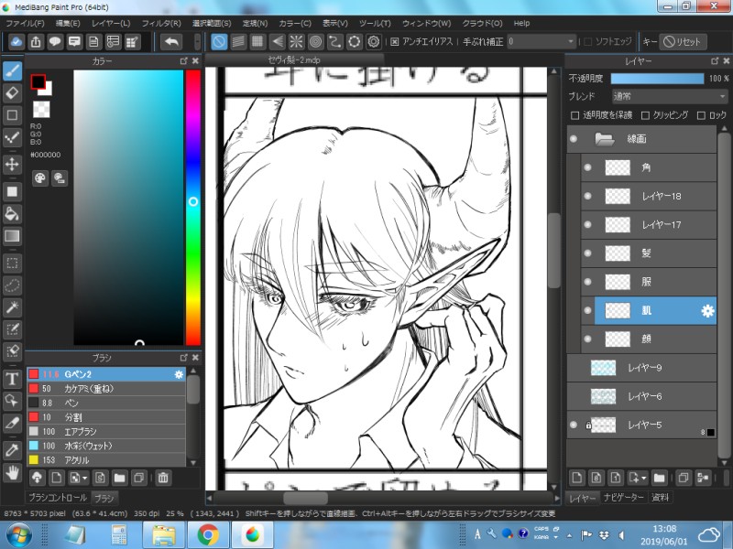The height and width of the screenshot is (549, 733).
Task: Open Chrome from the taskbar
Action: [208, 535]
